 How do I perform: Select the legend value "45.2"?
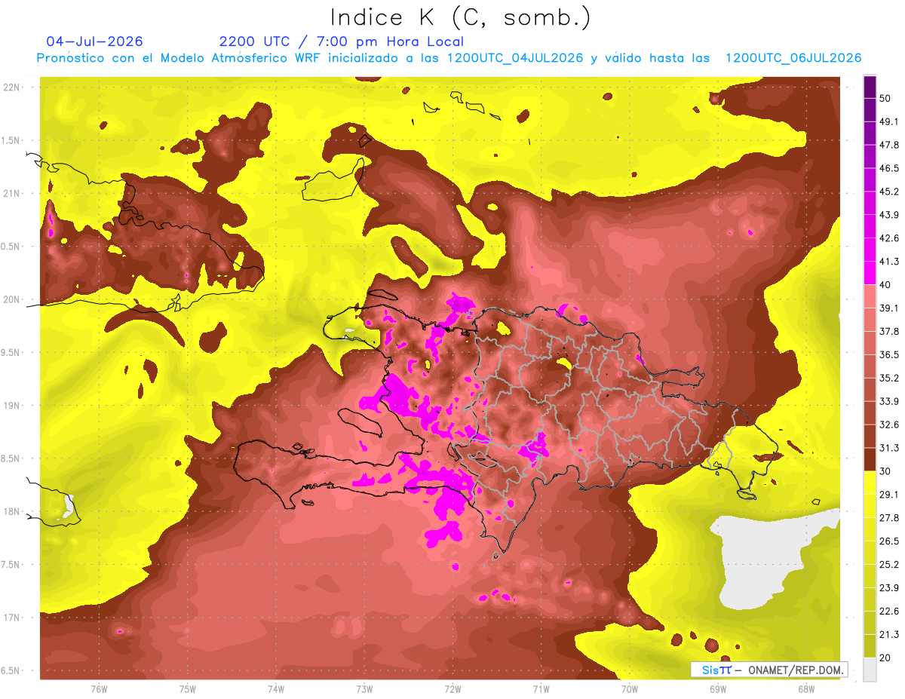(888, 192)
